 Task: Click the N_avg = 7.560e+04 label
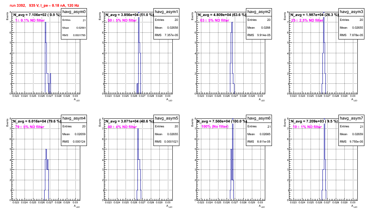[x=222, y=121]
